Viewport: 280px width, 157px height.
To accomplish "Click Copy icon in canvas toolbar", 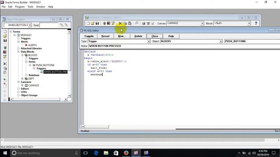I will [x=125, y=23].
